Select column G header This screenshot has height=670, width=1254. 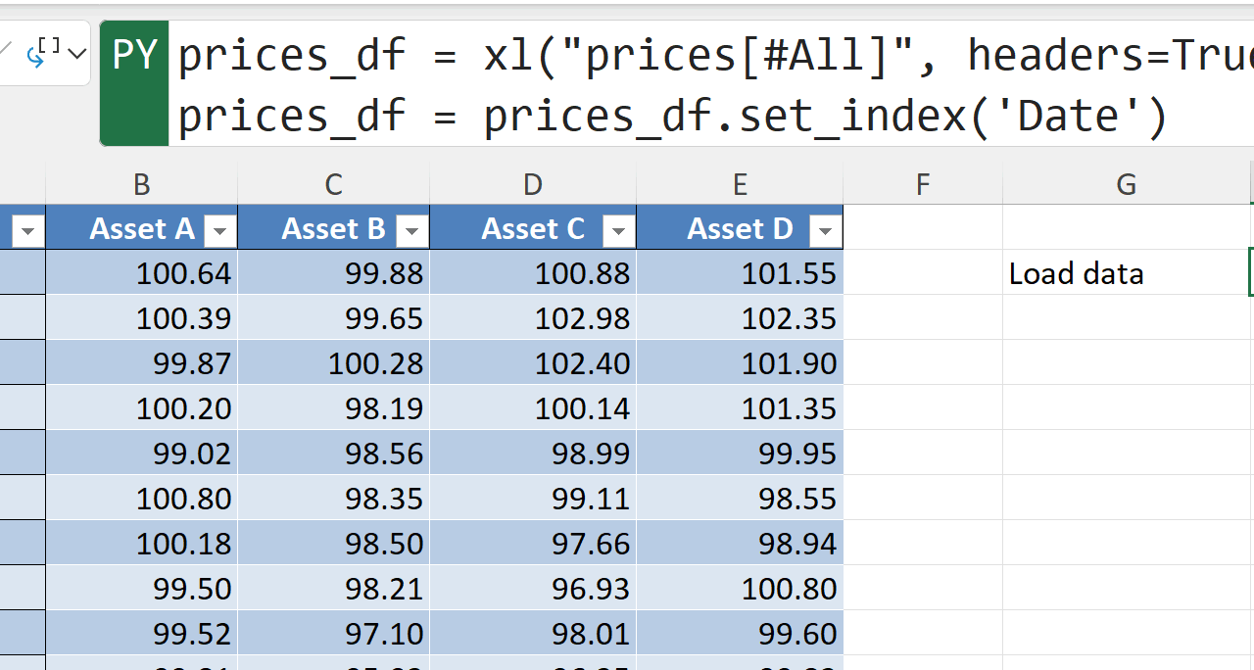pos(1127,184)
